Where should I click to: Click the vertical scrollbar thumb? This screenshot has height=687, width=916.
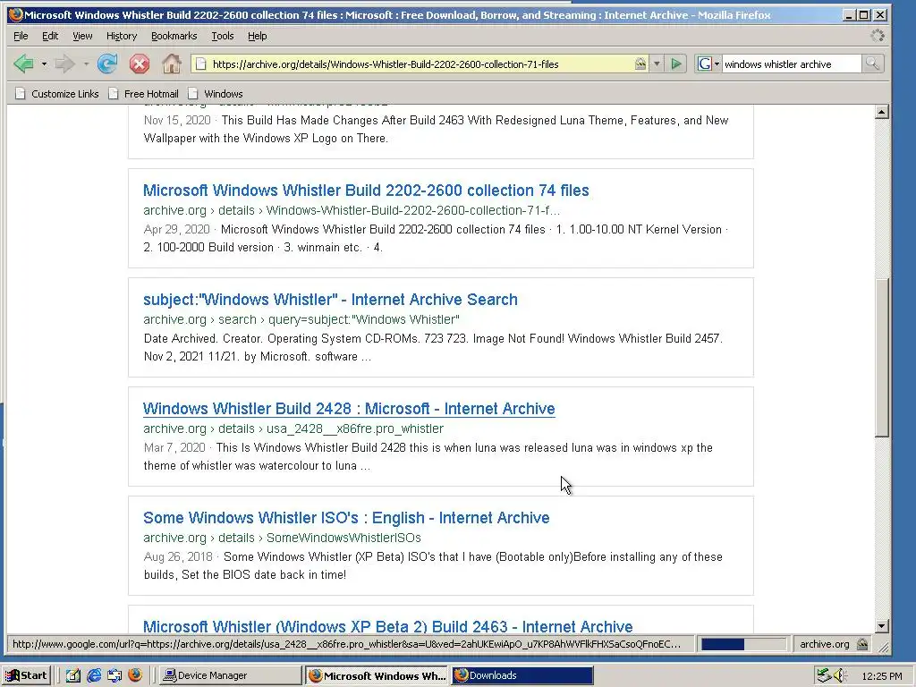tap(881, 357)
